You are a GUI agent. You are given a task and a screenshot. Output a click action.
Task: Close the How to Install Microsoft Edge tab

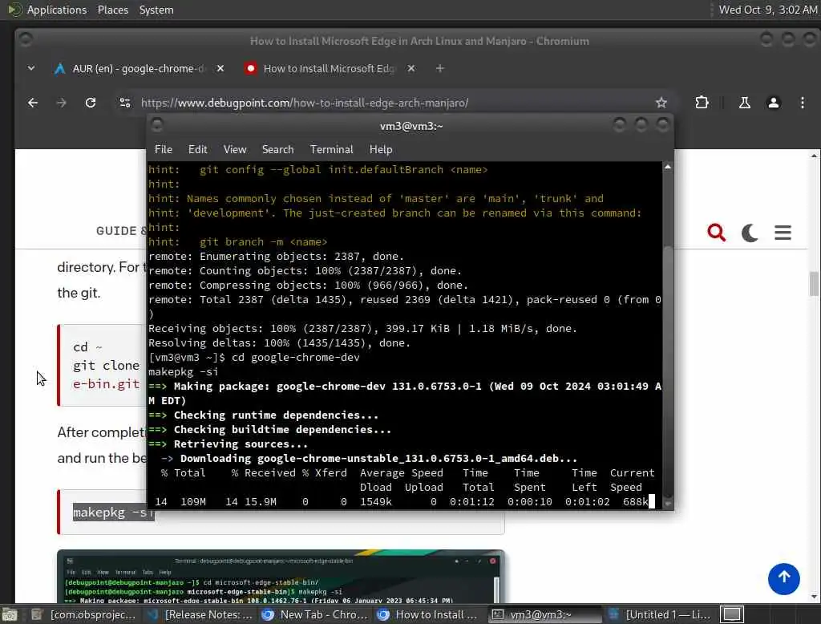[411, 69]
